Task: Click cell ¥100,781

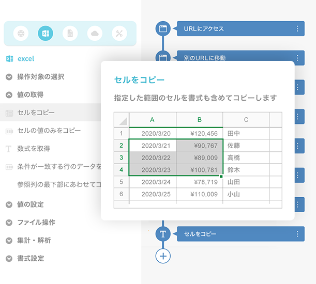Action: coord(200,170)
